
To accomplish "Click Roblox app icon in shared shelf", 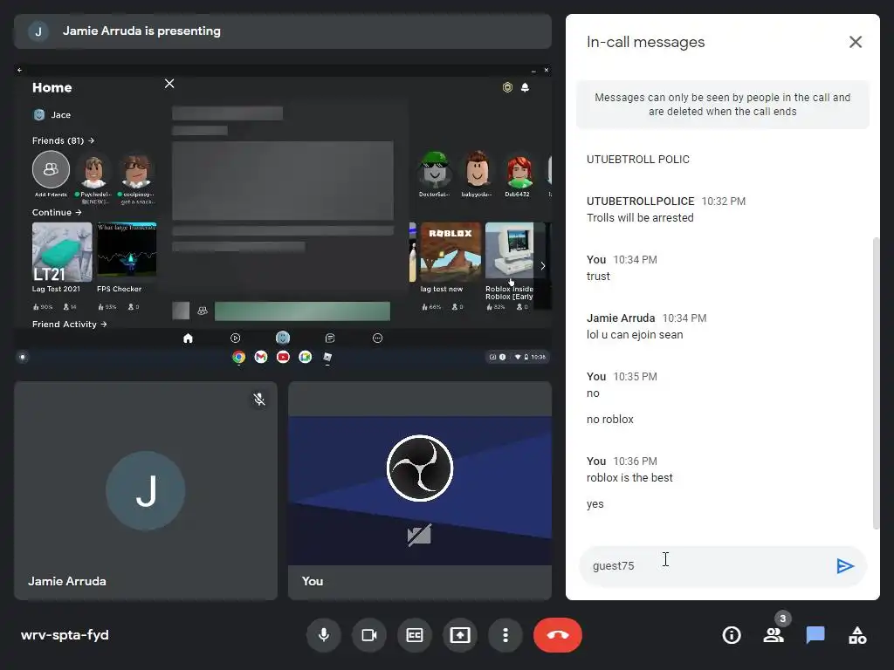I will pos(327,357).
